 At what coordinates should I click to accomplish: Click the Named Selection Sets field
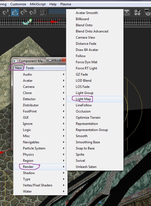click(x=57, y=11)
